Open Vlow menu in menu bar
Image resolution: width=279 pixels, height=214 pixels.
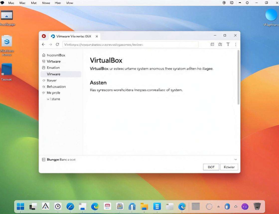click(x=70, y=3)
